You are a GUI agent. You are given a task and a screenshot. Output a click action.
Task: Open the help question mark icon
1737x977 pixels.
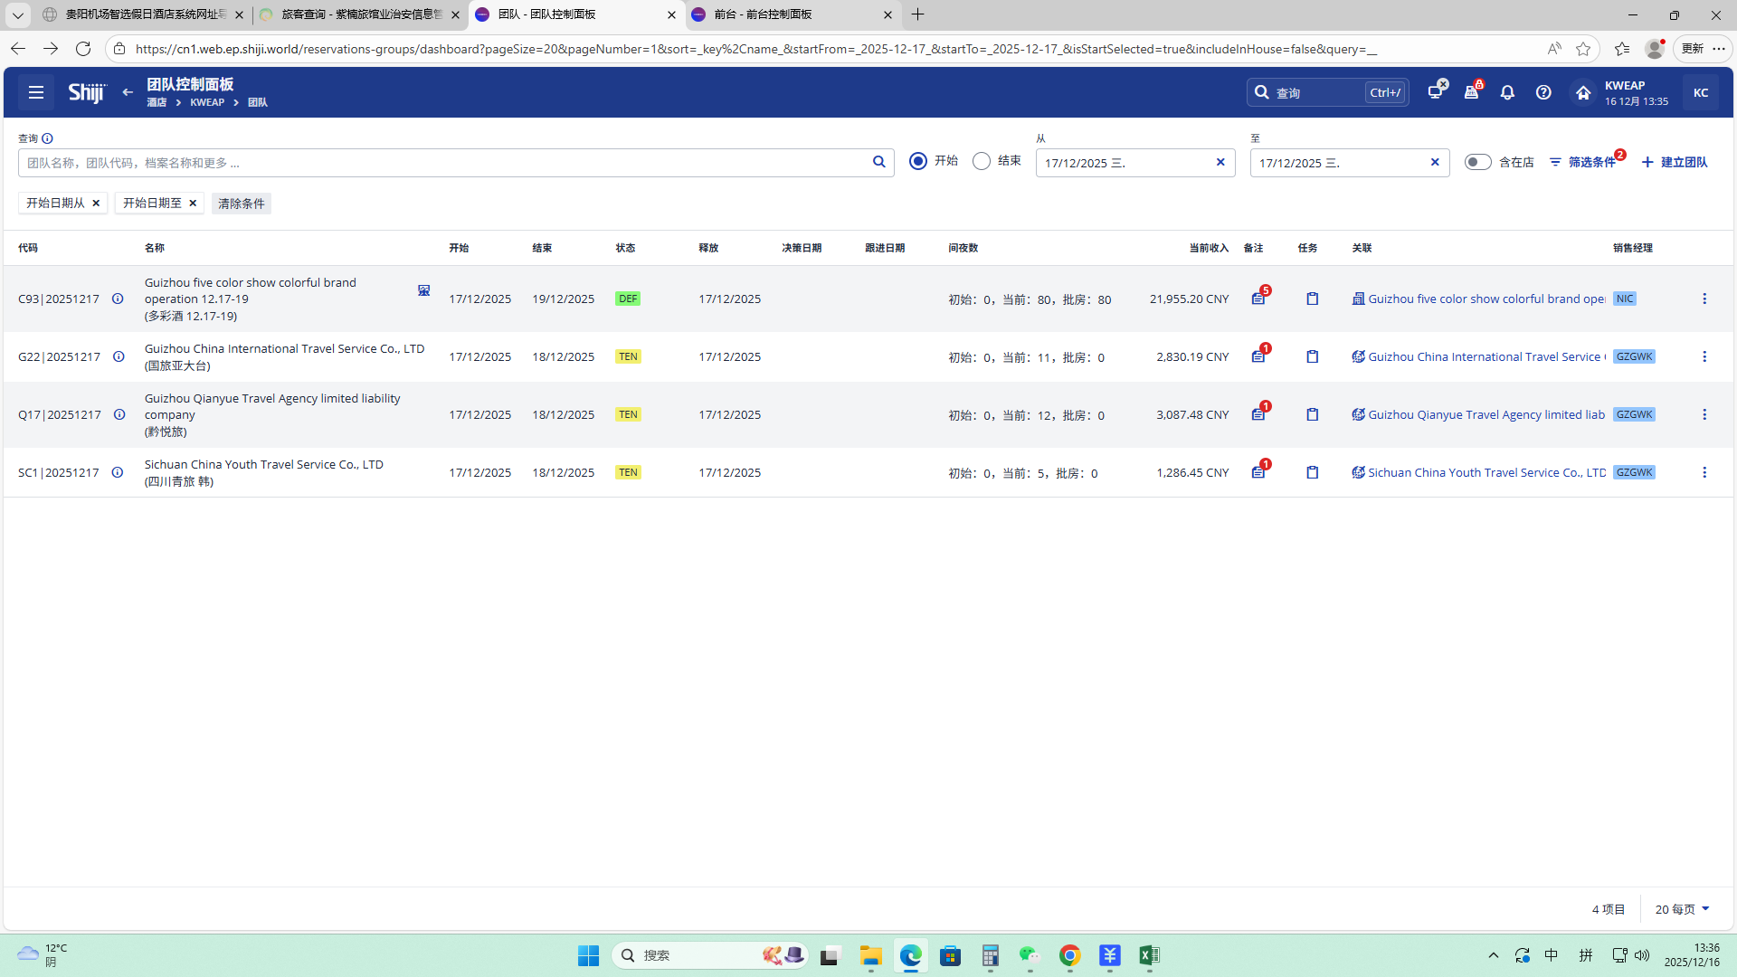1543,92
